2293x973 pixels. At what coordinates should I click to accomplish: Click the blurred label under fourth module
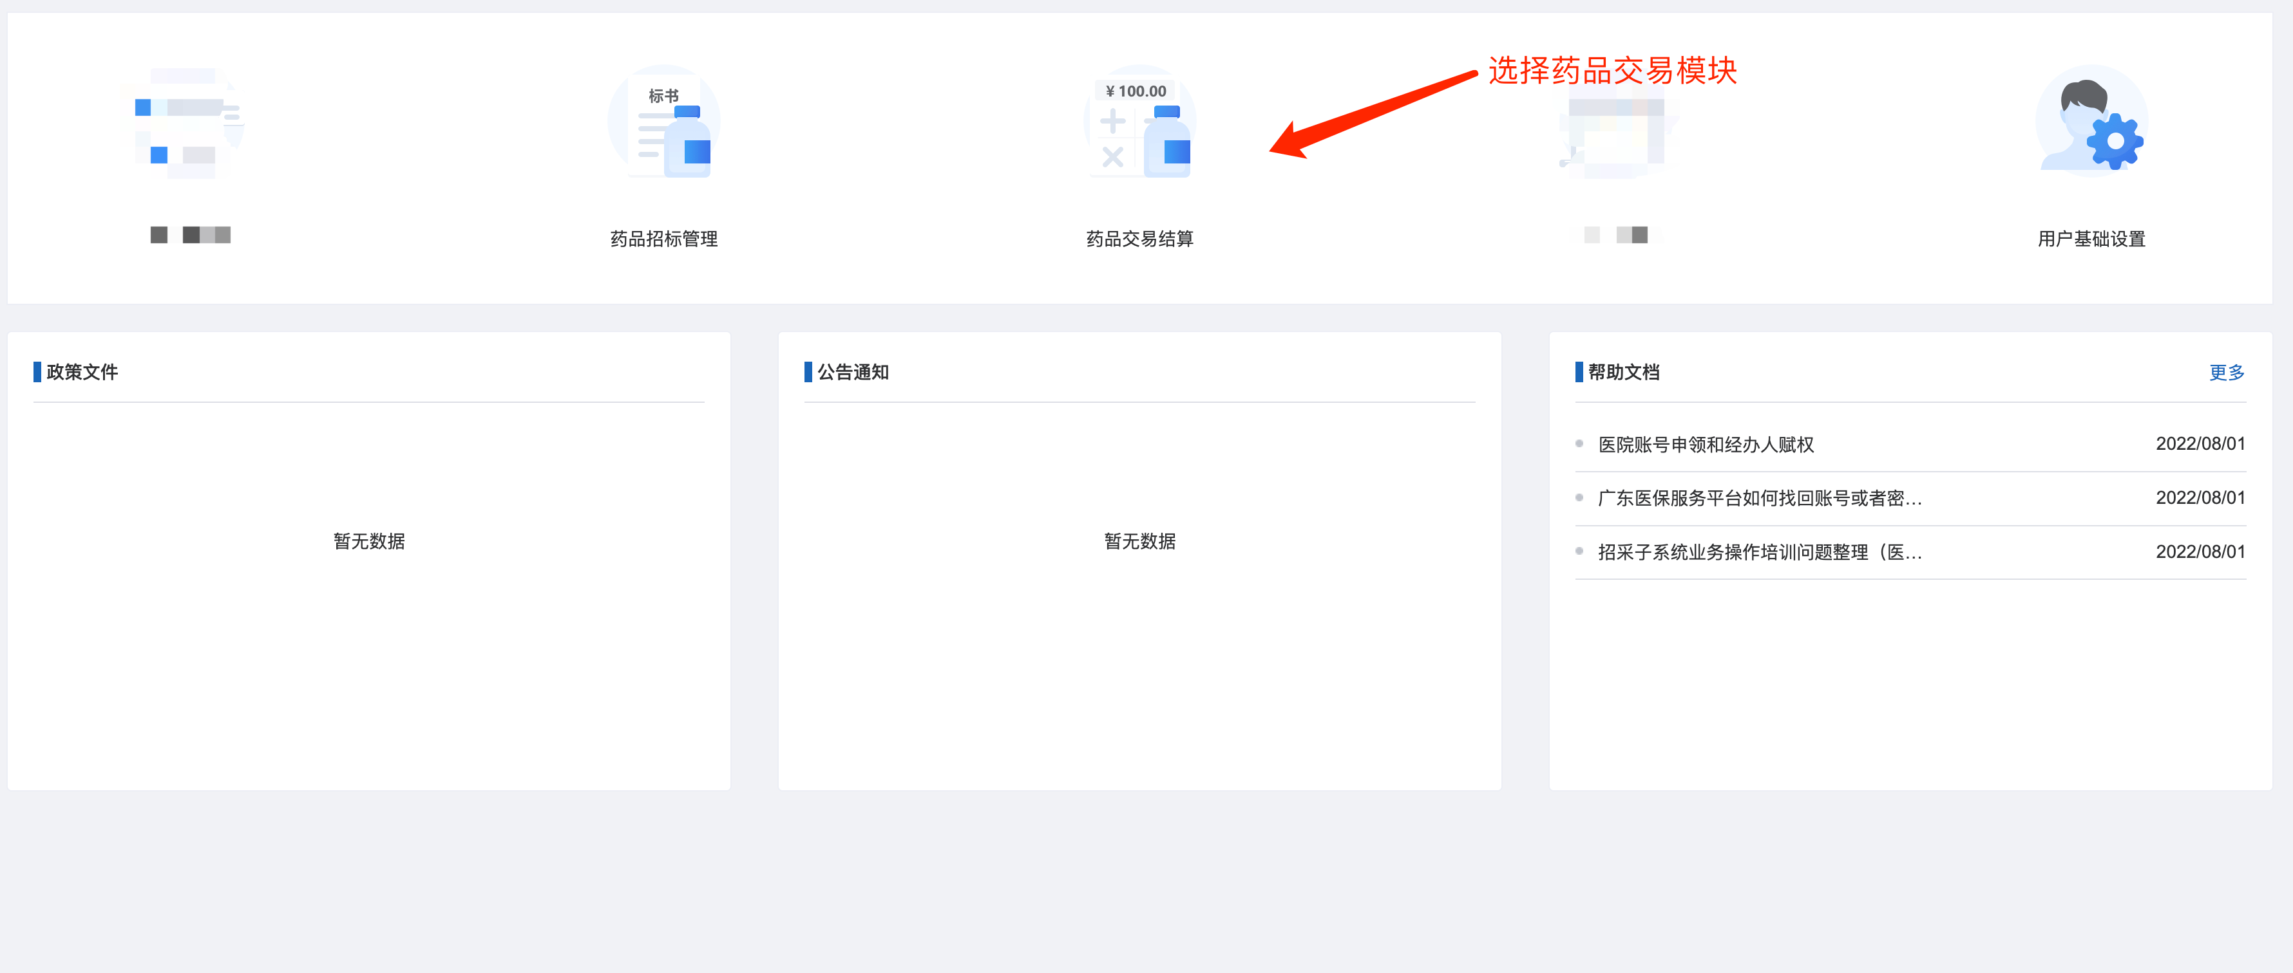click(1618, 235)
